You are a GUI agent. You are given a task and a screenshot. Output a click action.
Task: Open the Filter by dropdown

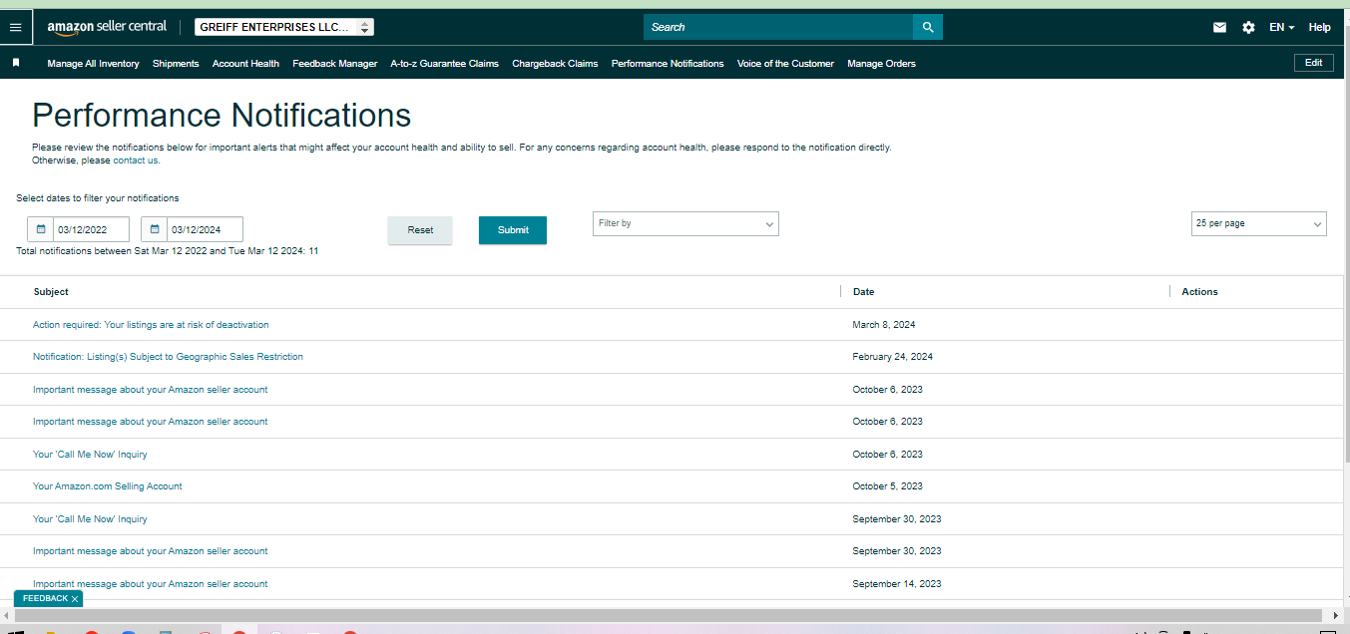pos(685,224)
